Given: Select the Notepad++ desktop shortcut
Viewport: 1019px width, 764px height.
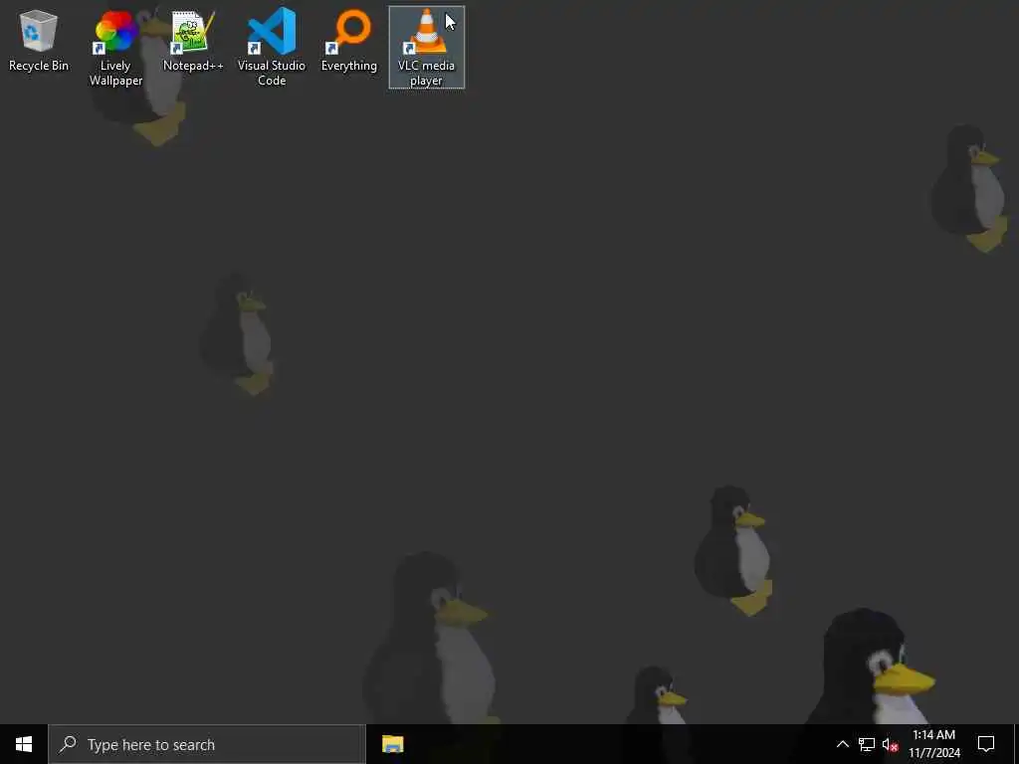Looking at the screenshot, I should pos(193,41).
